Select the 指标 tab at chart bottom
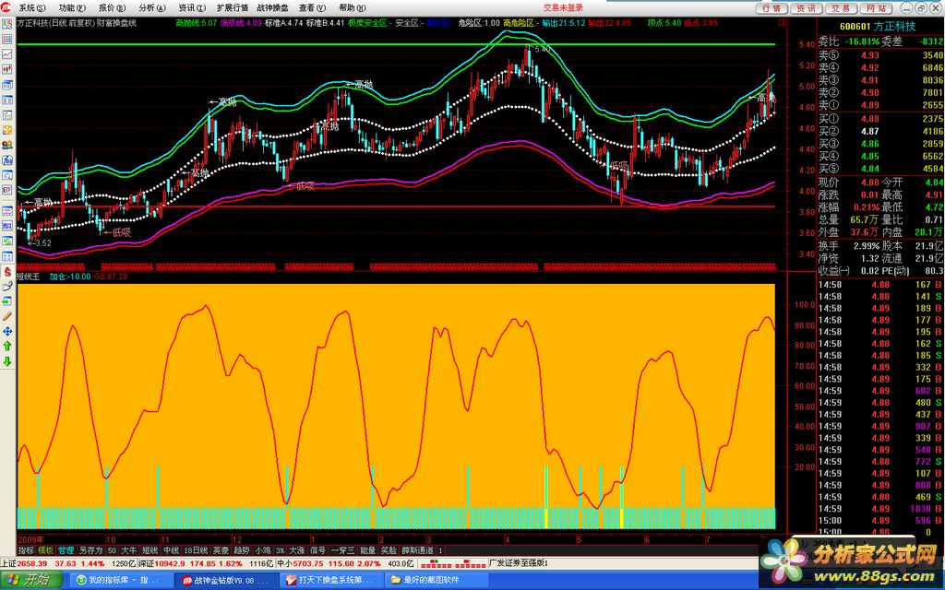Viewport: 945px width, 590px height. click(26, 550)
